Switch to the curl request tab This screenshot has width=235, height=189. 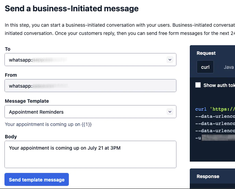205,67
